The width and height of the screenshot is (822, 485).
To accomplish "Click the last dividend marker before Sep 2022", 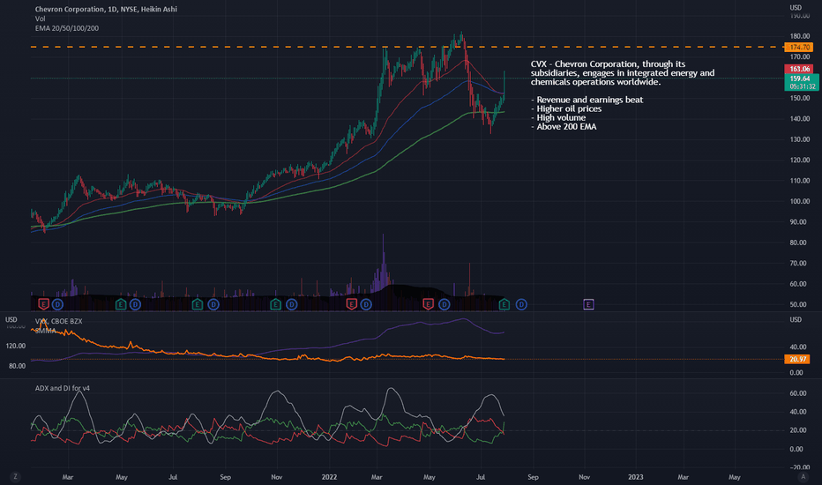I will click(521, 304).
